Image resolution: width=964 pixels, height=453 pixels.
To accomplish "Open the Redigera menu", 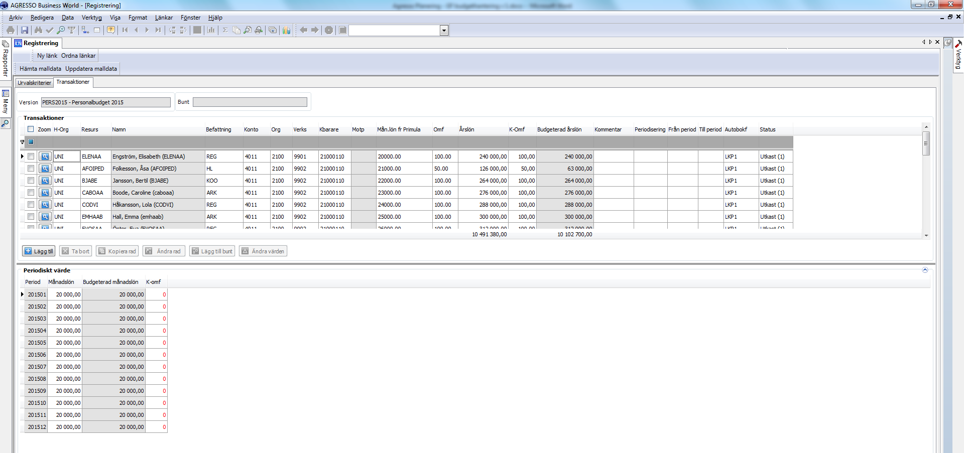I will pos(42,18).
